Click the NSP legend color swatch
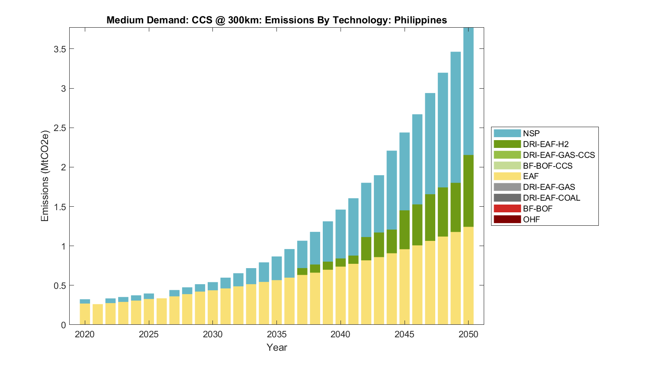The image size is (649, 365). point(507,133)
